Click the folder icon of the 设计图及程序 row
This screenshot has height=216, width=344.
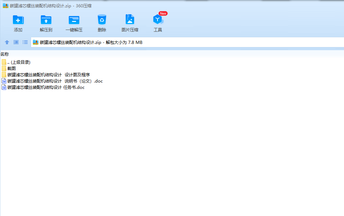(4, 75)
